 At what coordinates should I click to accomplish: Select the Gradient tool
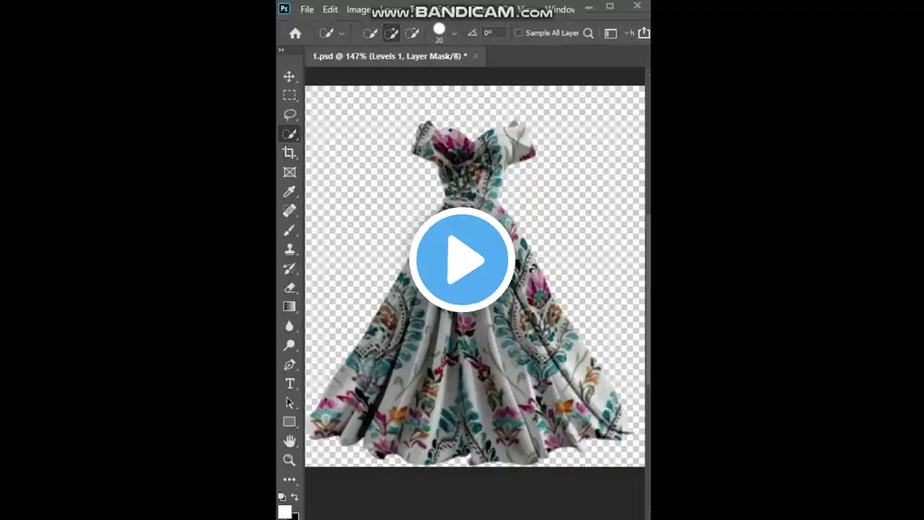coord(289,306)
